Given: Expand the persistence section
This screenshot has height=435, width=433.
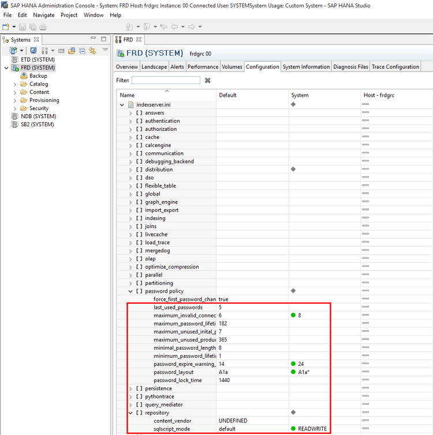Looking at the screenshot, I should click(130, 389).
